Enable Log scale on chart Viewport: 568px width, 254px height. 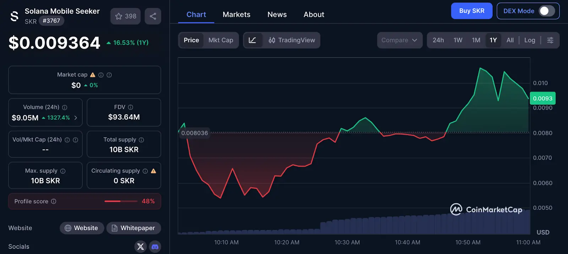[529, 40]
